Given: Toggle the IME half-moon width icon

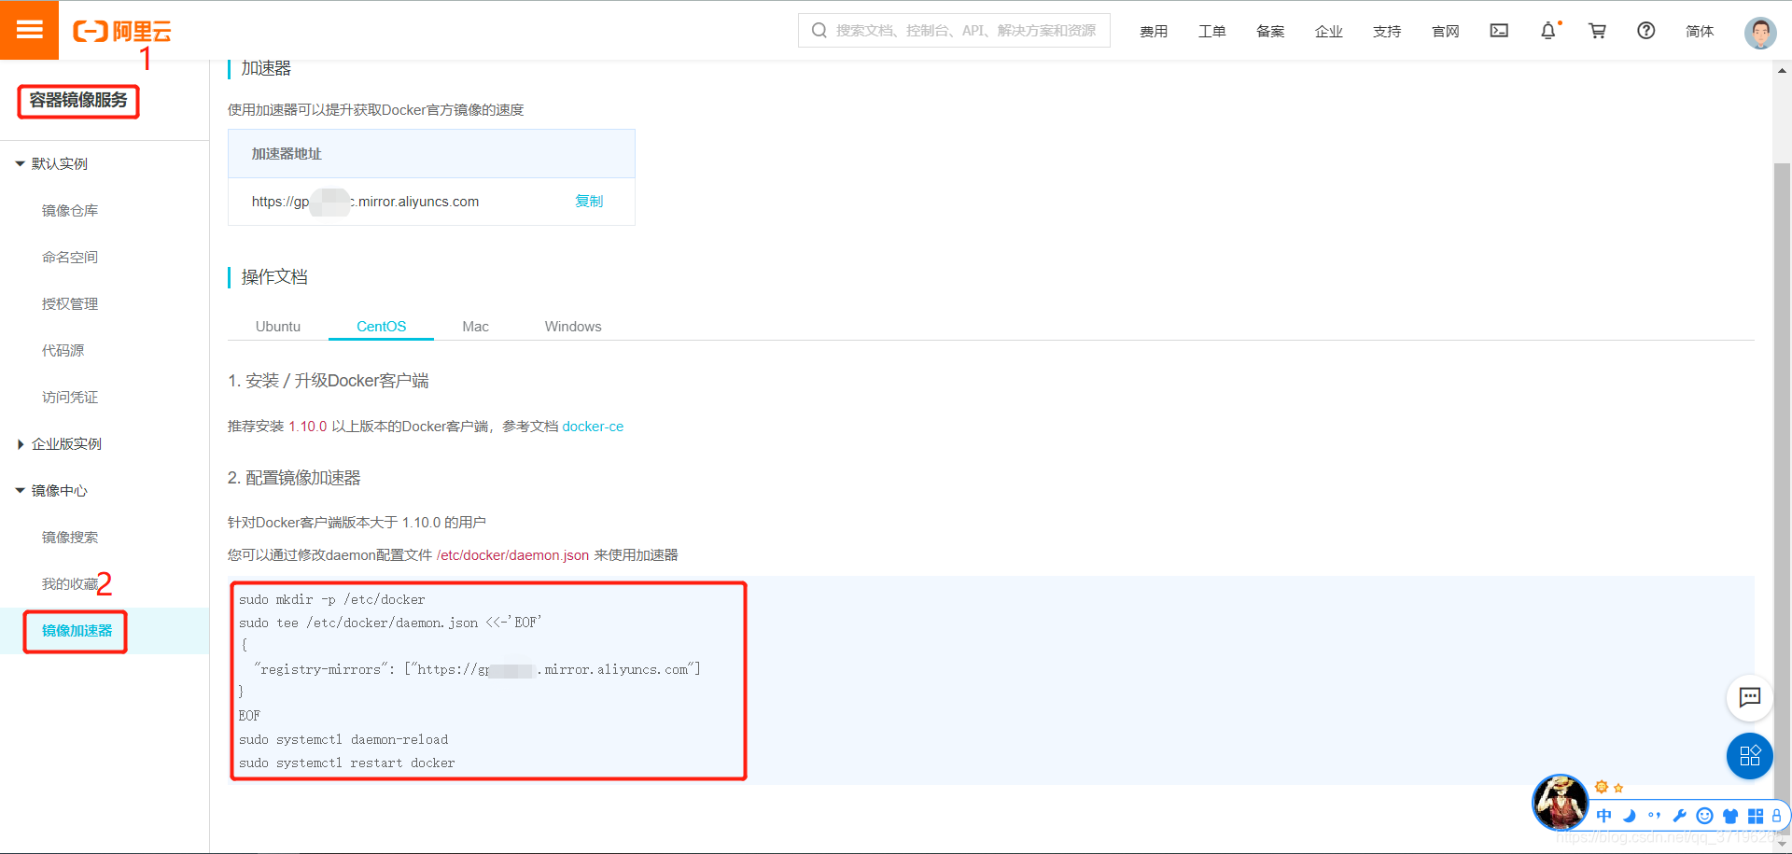Looking at the screenshot, I should click(1630, 816).
